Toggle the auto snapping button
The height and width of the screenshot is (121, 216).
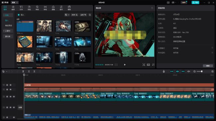[177, 71]
